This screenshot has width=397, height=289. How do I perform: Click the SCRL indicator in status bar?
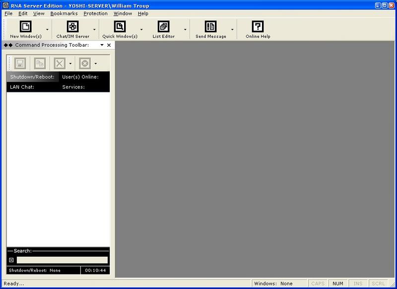coord(378,284)
